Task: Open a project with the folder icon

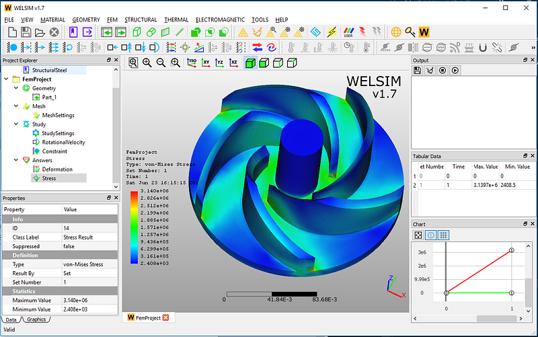Action: pyautogui.click(x=40, y=32)
